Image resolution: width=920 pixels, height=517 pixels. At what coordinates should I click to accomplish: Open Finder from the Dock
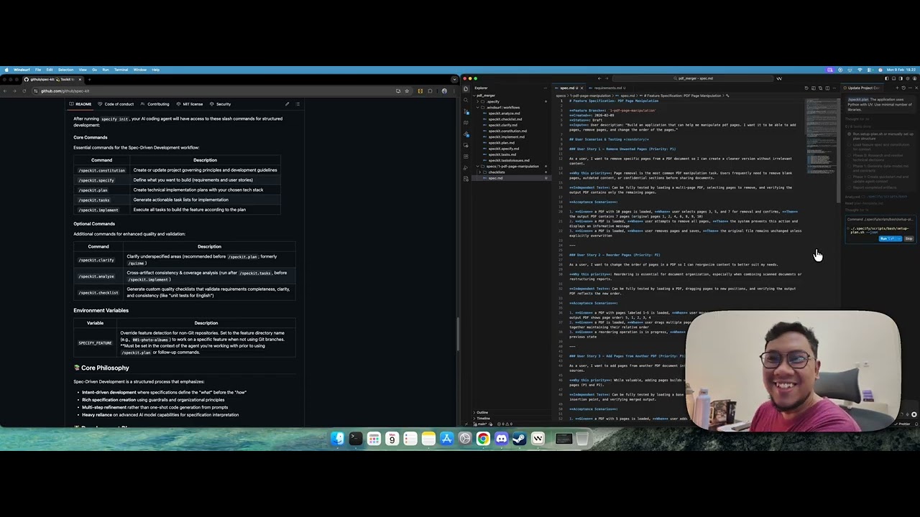coord(337,439)
